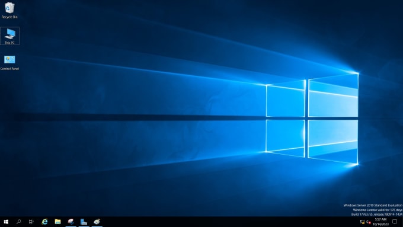Open Task View from taskbar
This screenshot has width=403, height=227.
tap(31, 222)
